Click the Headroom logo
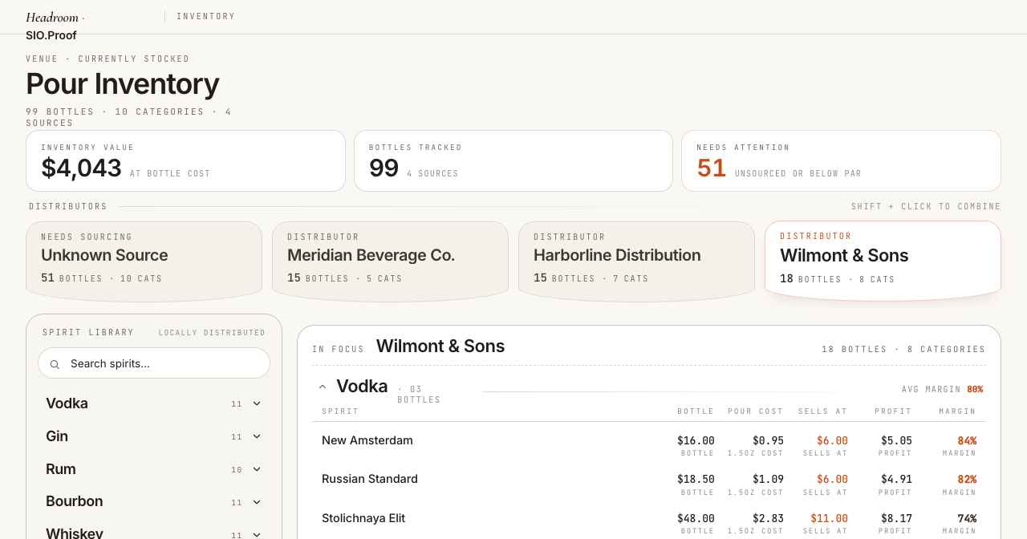 coord(52,17)
